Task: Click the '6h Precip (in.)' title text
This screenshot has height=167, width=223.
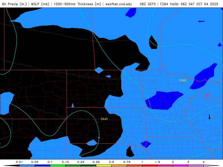Action: (14, 4)
